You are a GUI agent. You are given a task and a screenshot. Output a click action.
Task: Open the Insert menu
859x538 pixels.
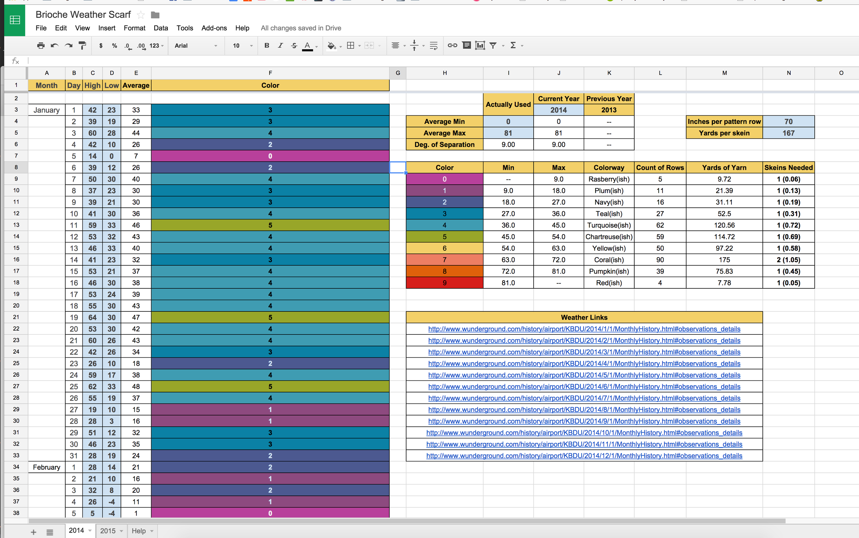click(107, 28)
